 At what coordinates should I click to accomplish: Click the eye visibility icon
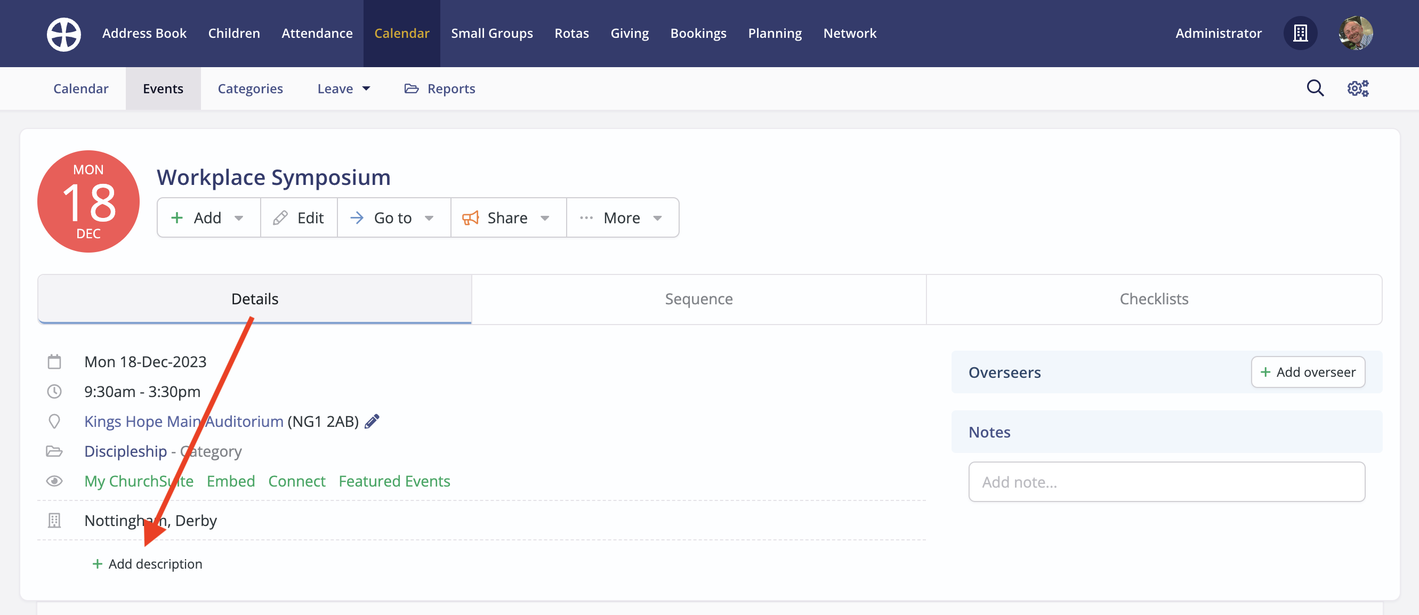pyautogui.click(x=54, y=481)
